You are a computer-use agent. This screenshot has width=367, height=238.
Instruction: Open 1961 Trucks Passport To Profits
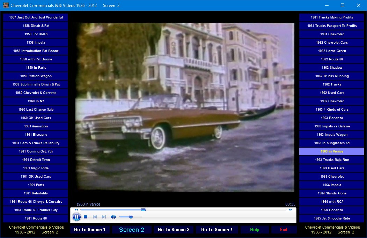pos(332,26)
